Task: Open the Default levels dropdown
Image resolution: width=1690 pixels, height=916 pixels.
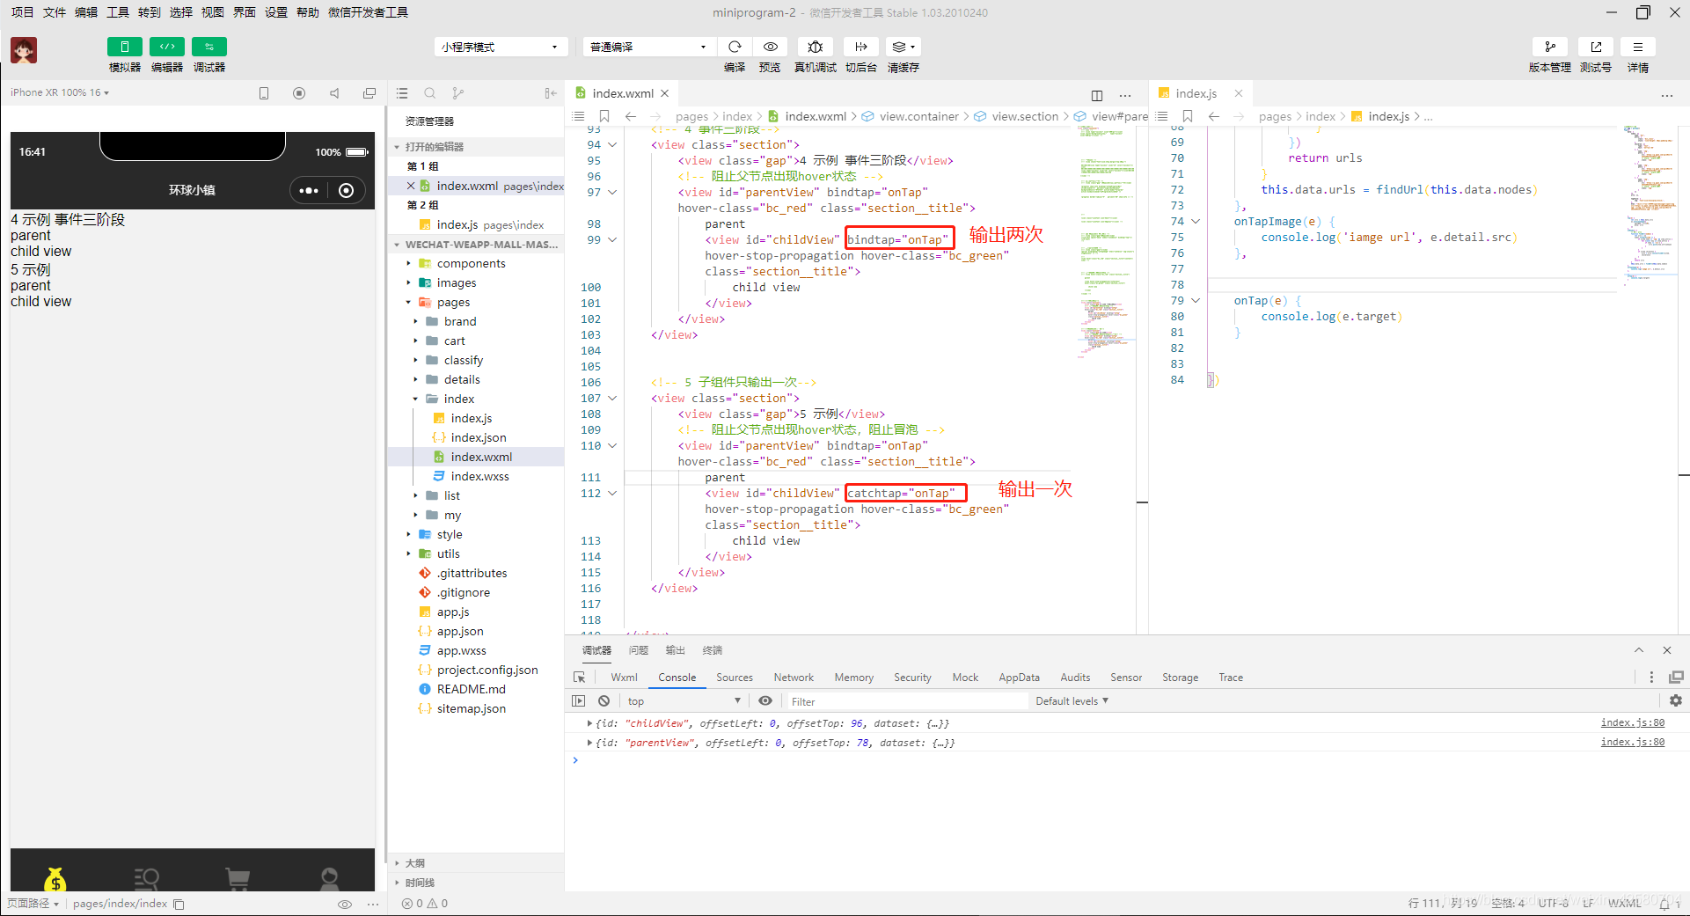Action: [x=1072, y=701]
